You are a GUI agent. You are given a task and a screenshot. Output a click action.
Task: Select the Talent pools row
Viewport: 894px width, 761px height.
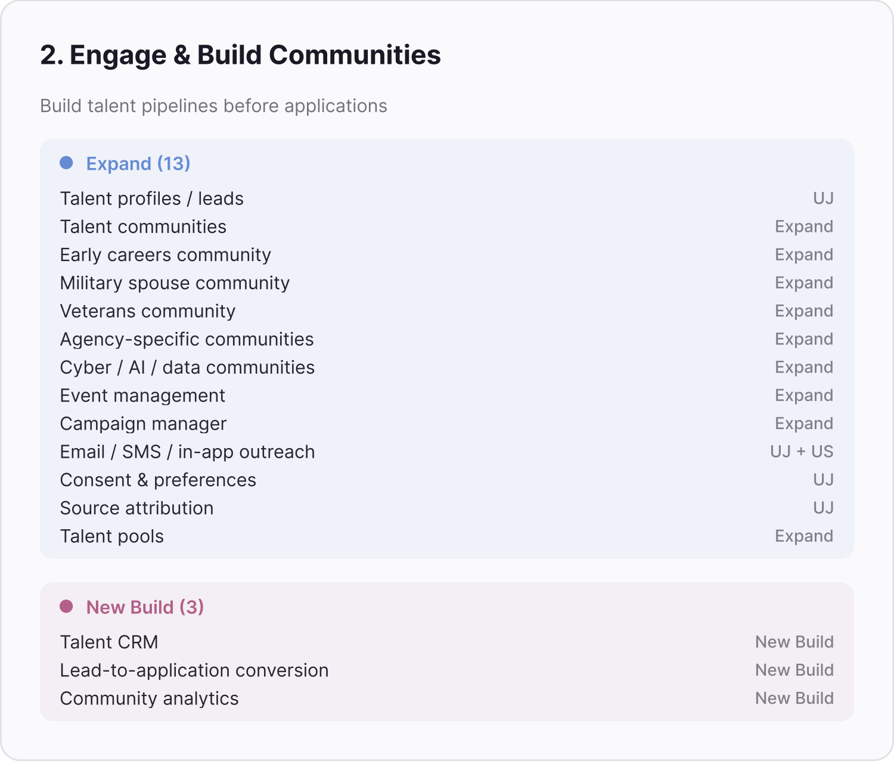(447, 536)
